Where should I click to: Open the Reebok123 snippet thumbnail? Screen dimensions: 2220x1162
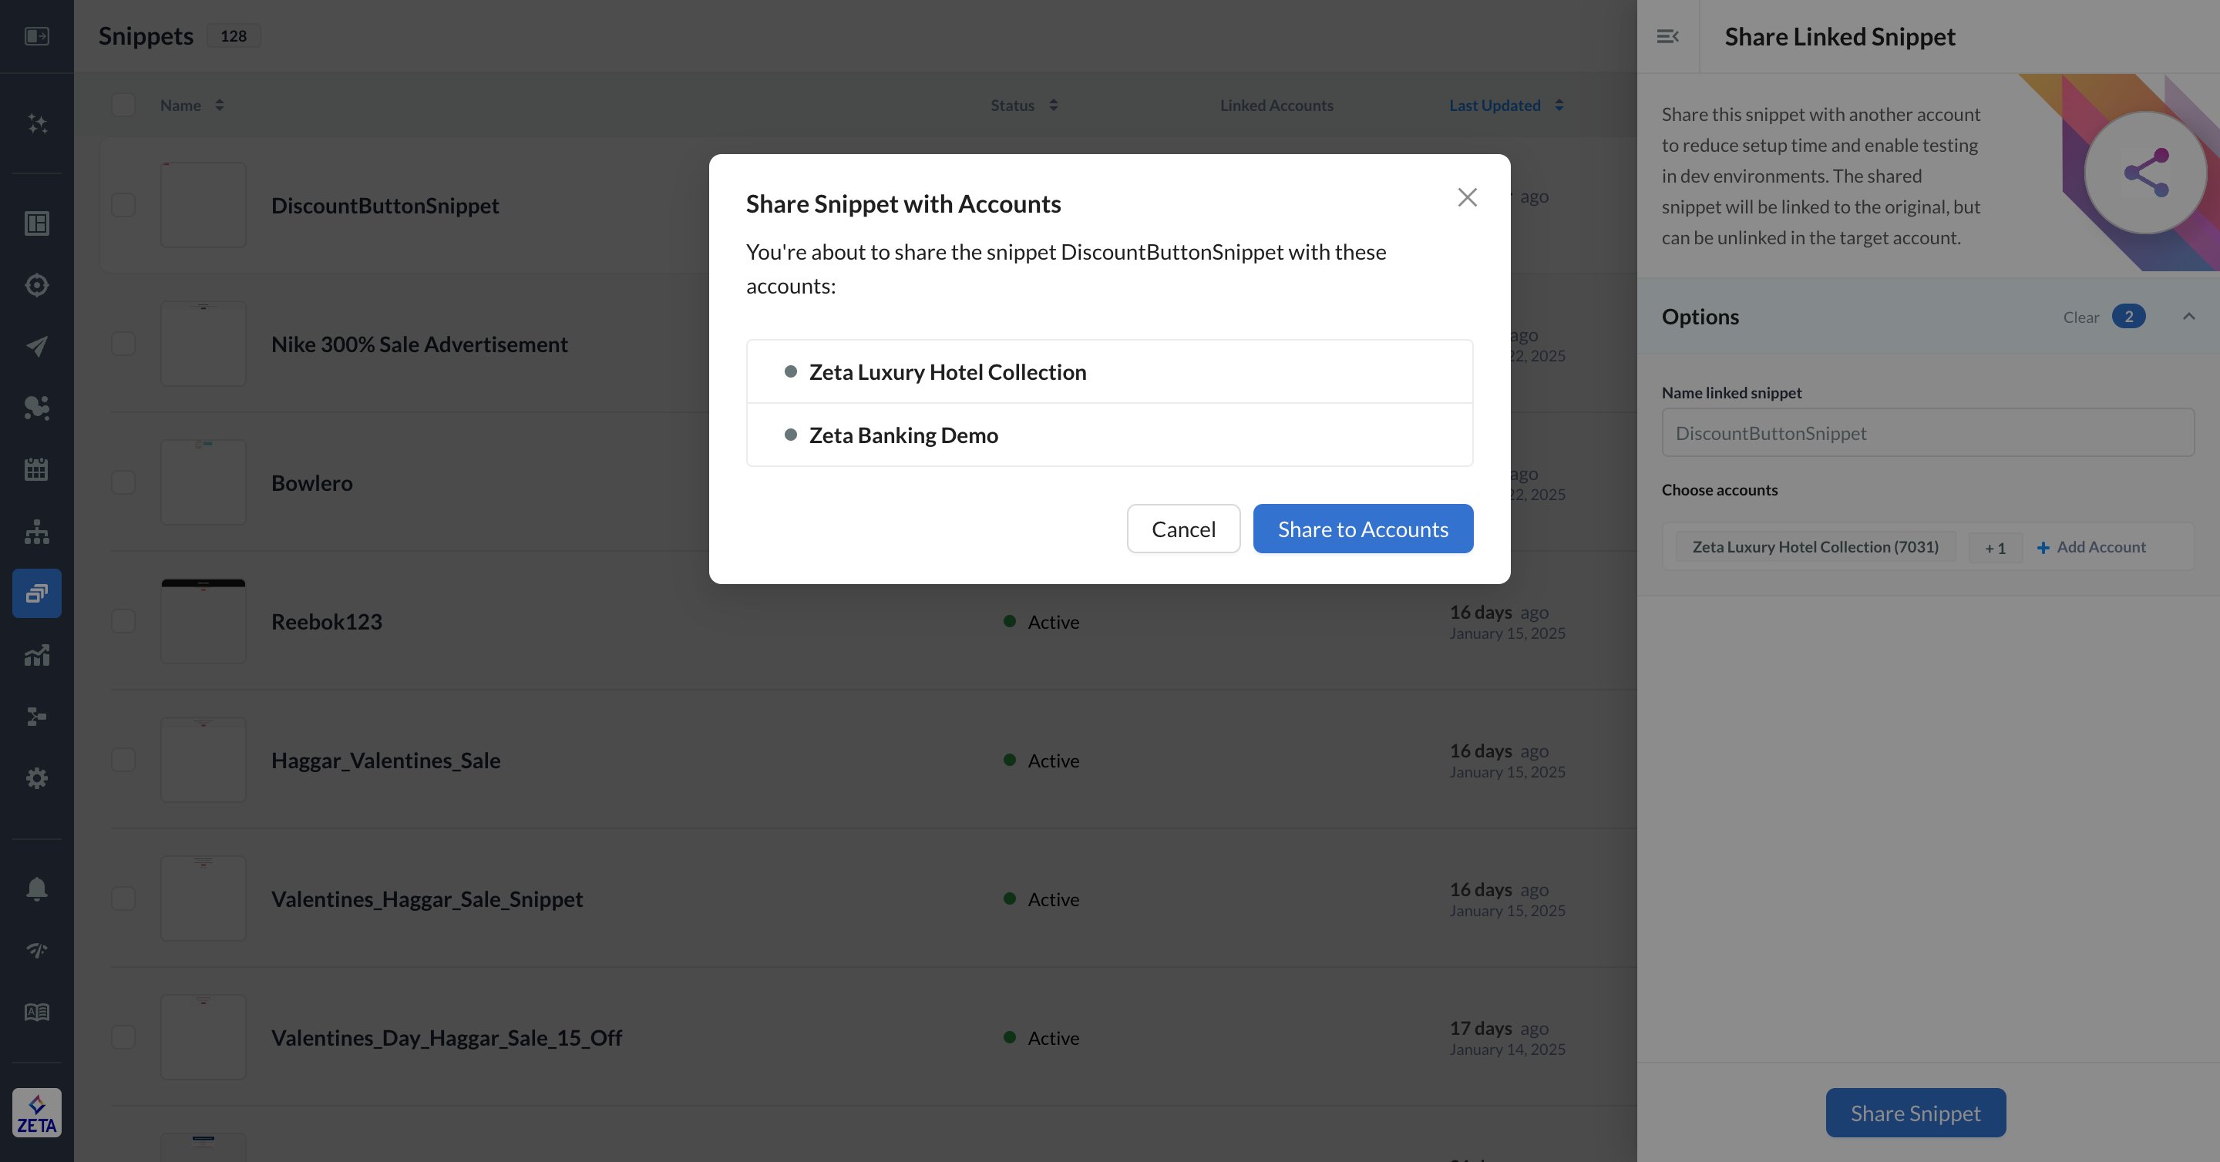click(x=203, y=621)
